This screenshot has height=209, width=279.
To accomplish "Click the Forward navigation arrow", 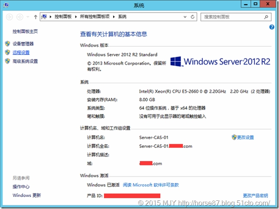I will tap(19, 17).
